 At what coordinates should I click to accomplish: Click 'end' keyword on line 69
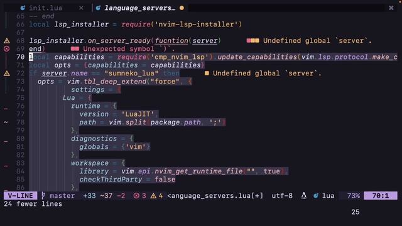tap(35, 49)
